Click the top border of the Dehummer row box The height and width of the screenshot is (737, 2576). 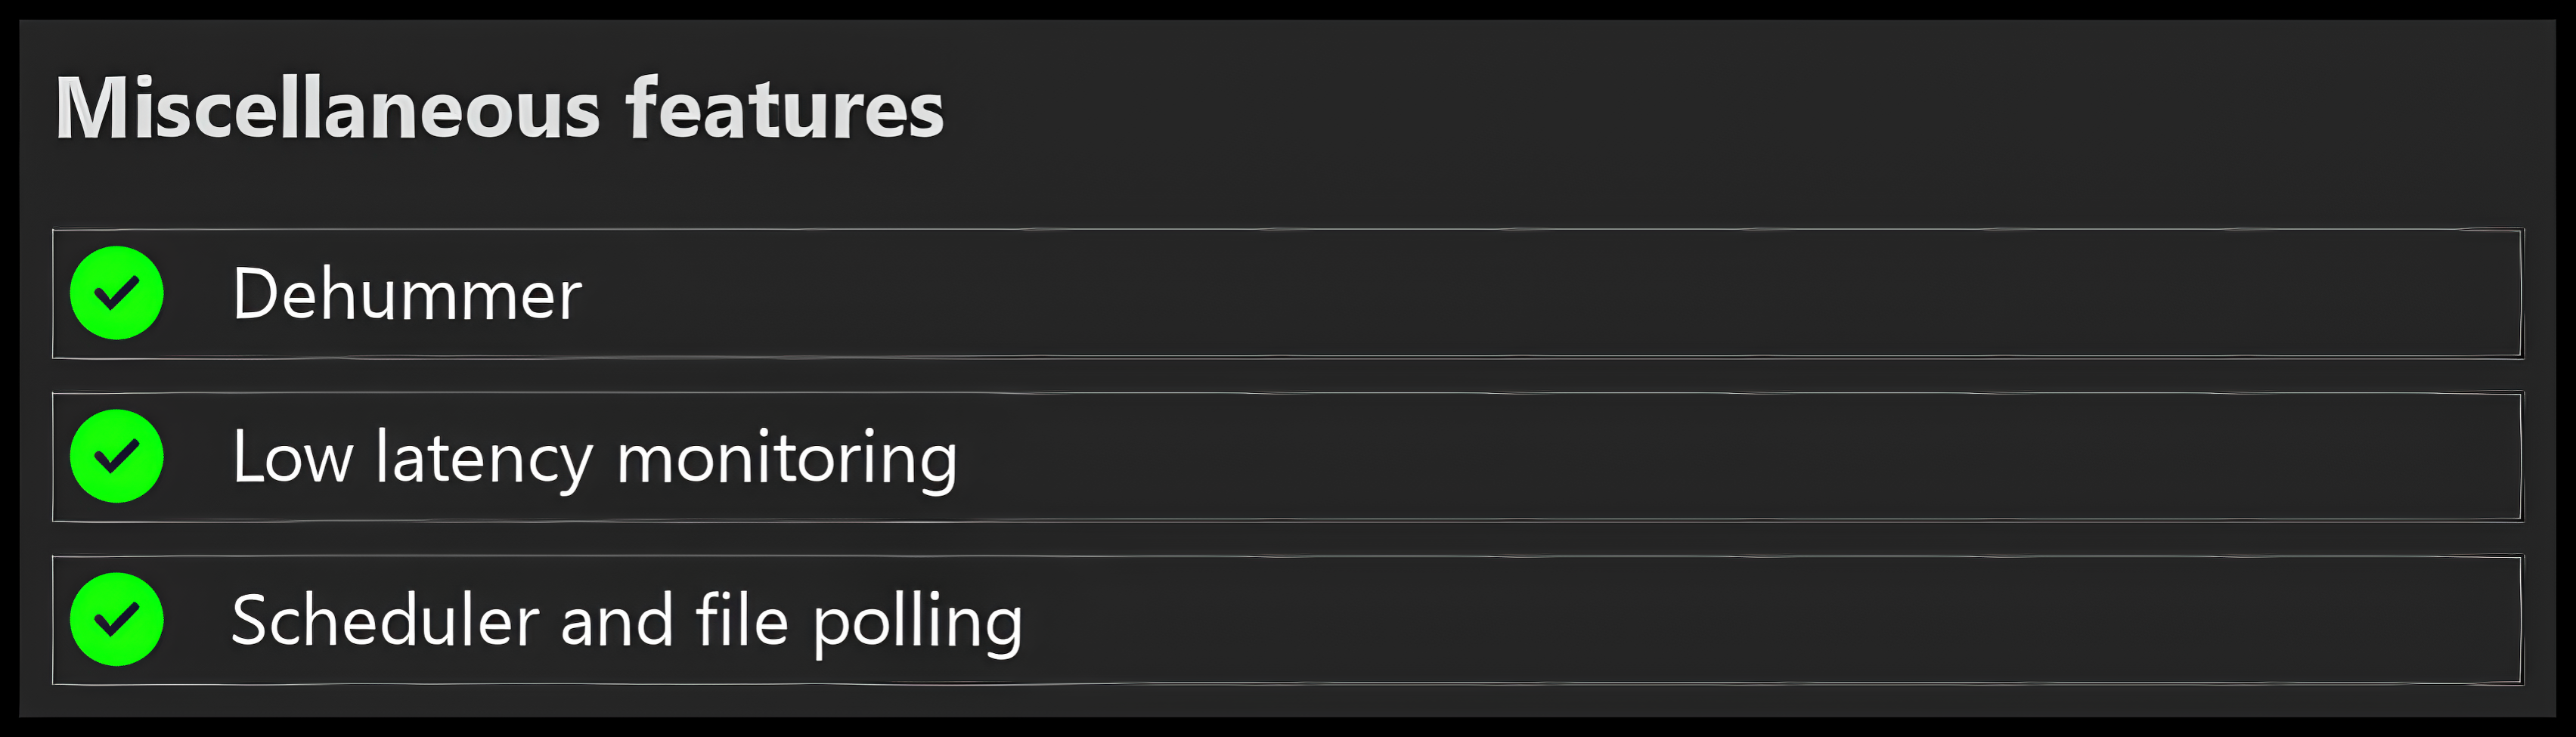pyautogui.click(x=1288, y=230)
